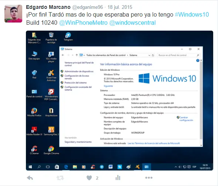Launch Samsung Kies 3 shortcut

tap(51, 131)
